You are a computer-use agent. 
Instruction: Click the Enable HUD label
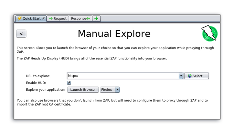click(36, 83)
